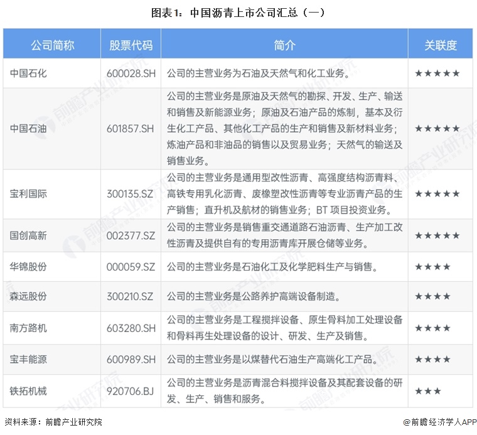Screen dimensions: 477x435
Task: Click the five-star rating for 宝利国际
Action: click(x=437, y=194)
